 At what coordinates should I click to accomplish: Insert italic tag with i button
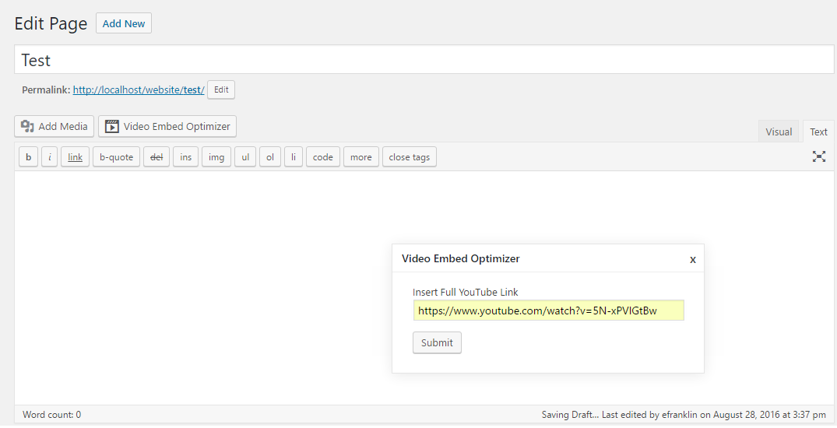[50, 157]
